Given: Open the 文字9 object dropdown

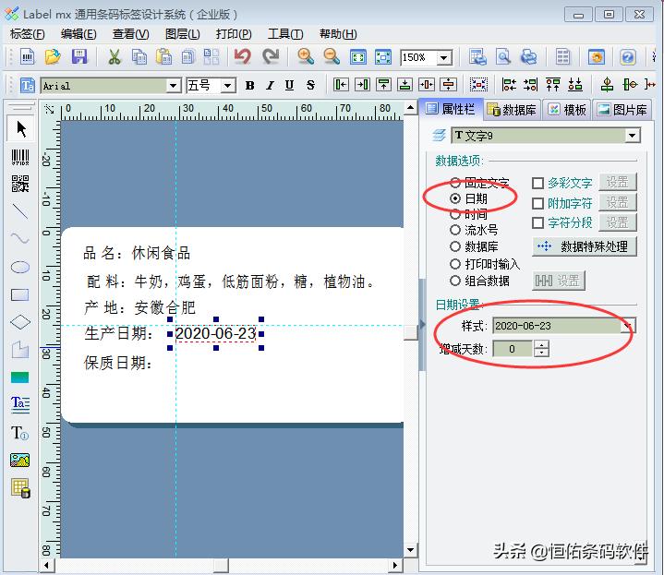Looking at the screenshot, I should coord(632,136).
